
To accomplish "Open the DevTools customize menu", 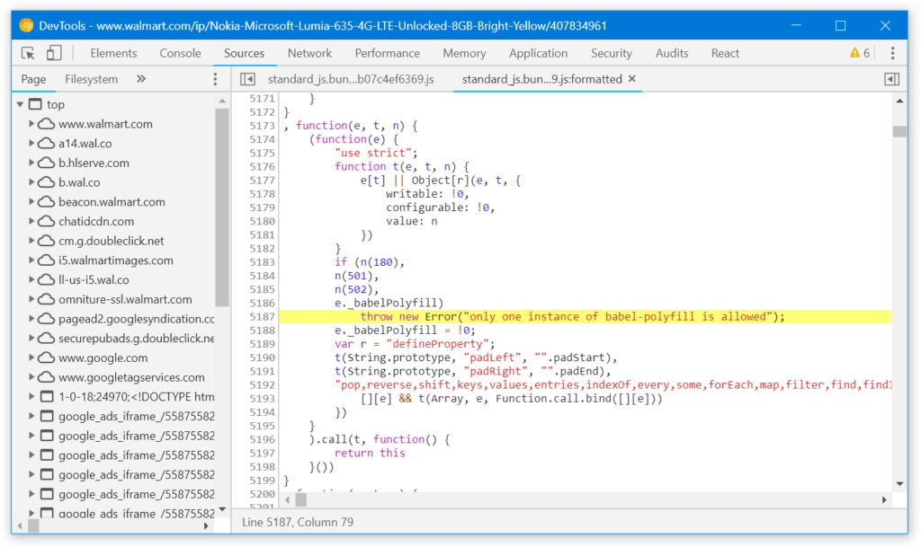I will pyautogui.click(x=893, y=53).
